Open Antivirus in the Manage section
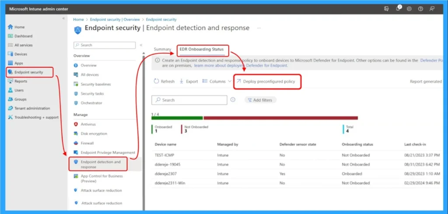Screen dimensions: 448x214 click(87, 124)
